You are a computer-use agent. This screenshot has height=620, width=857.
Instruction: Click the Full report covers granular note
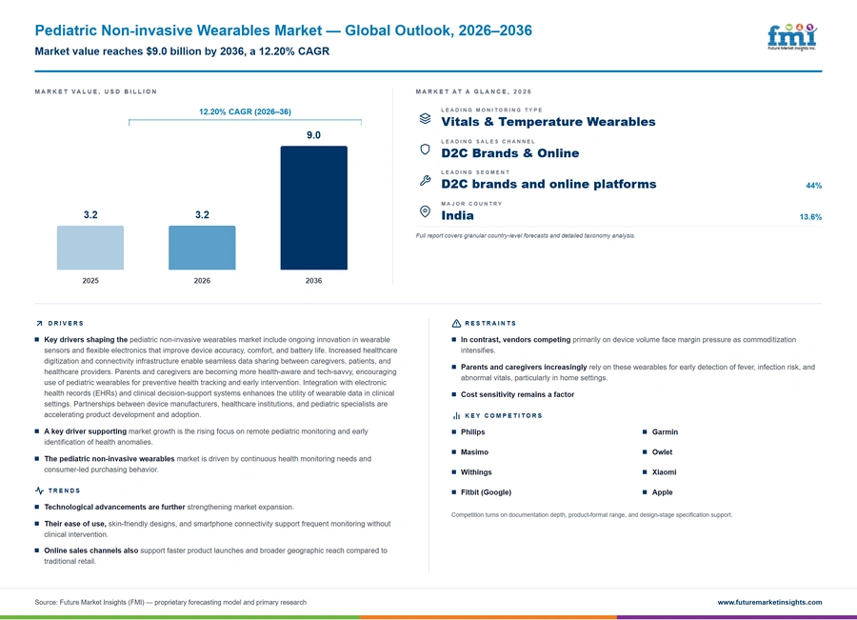coord(526,236)
